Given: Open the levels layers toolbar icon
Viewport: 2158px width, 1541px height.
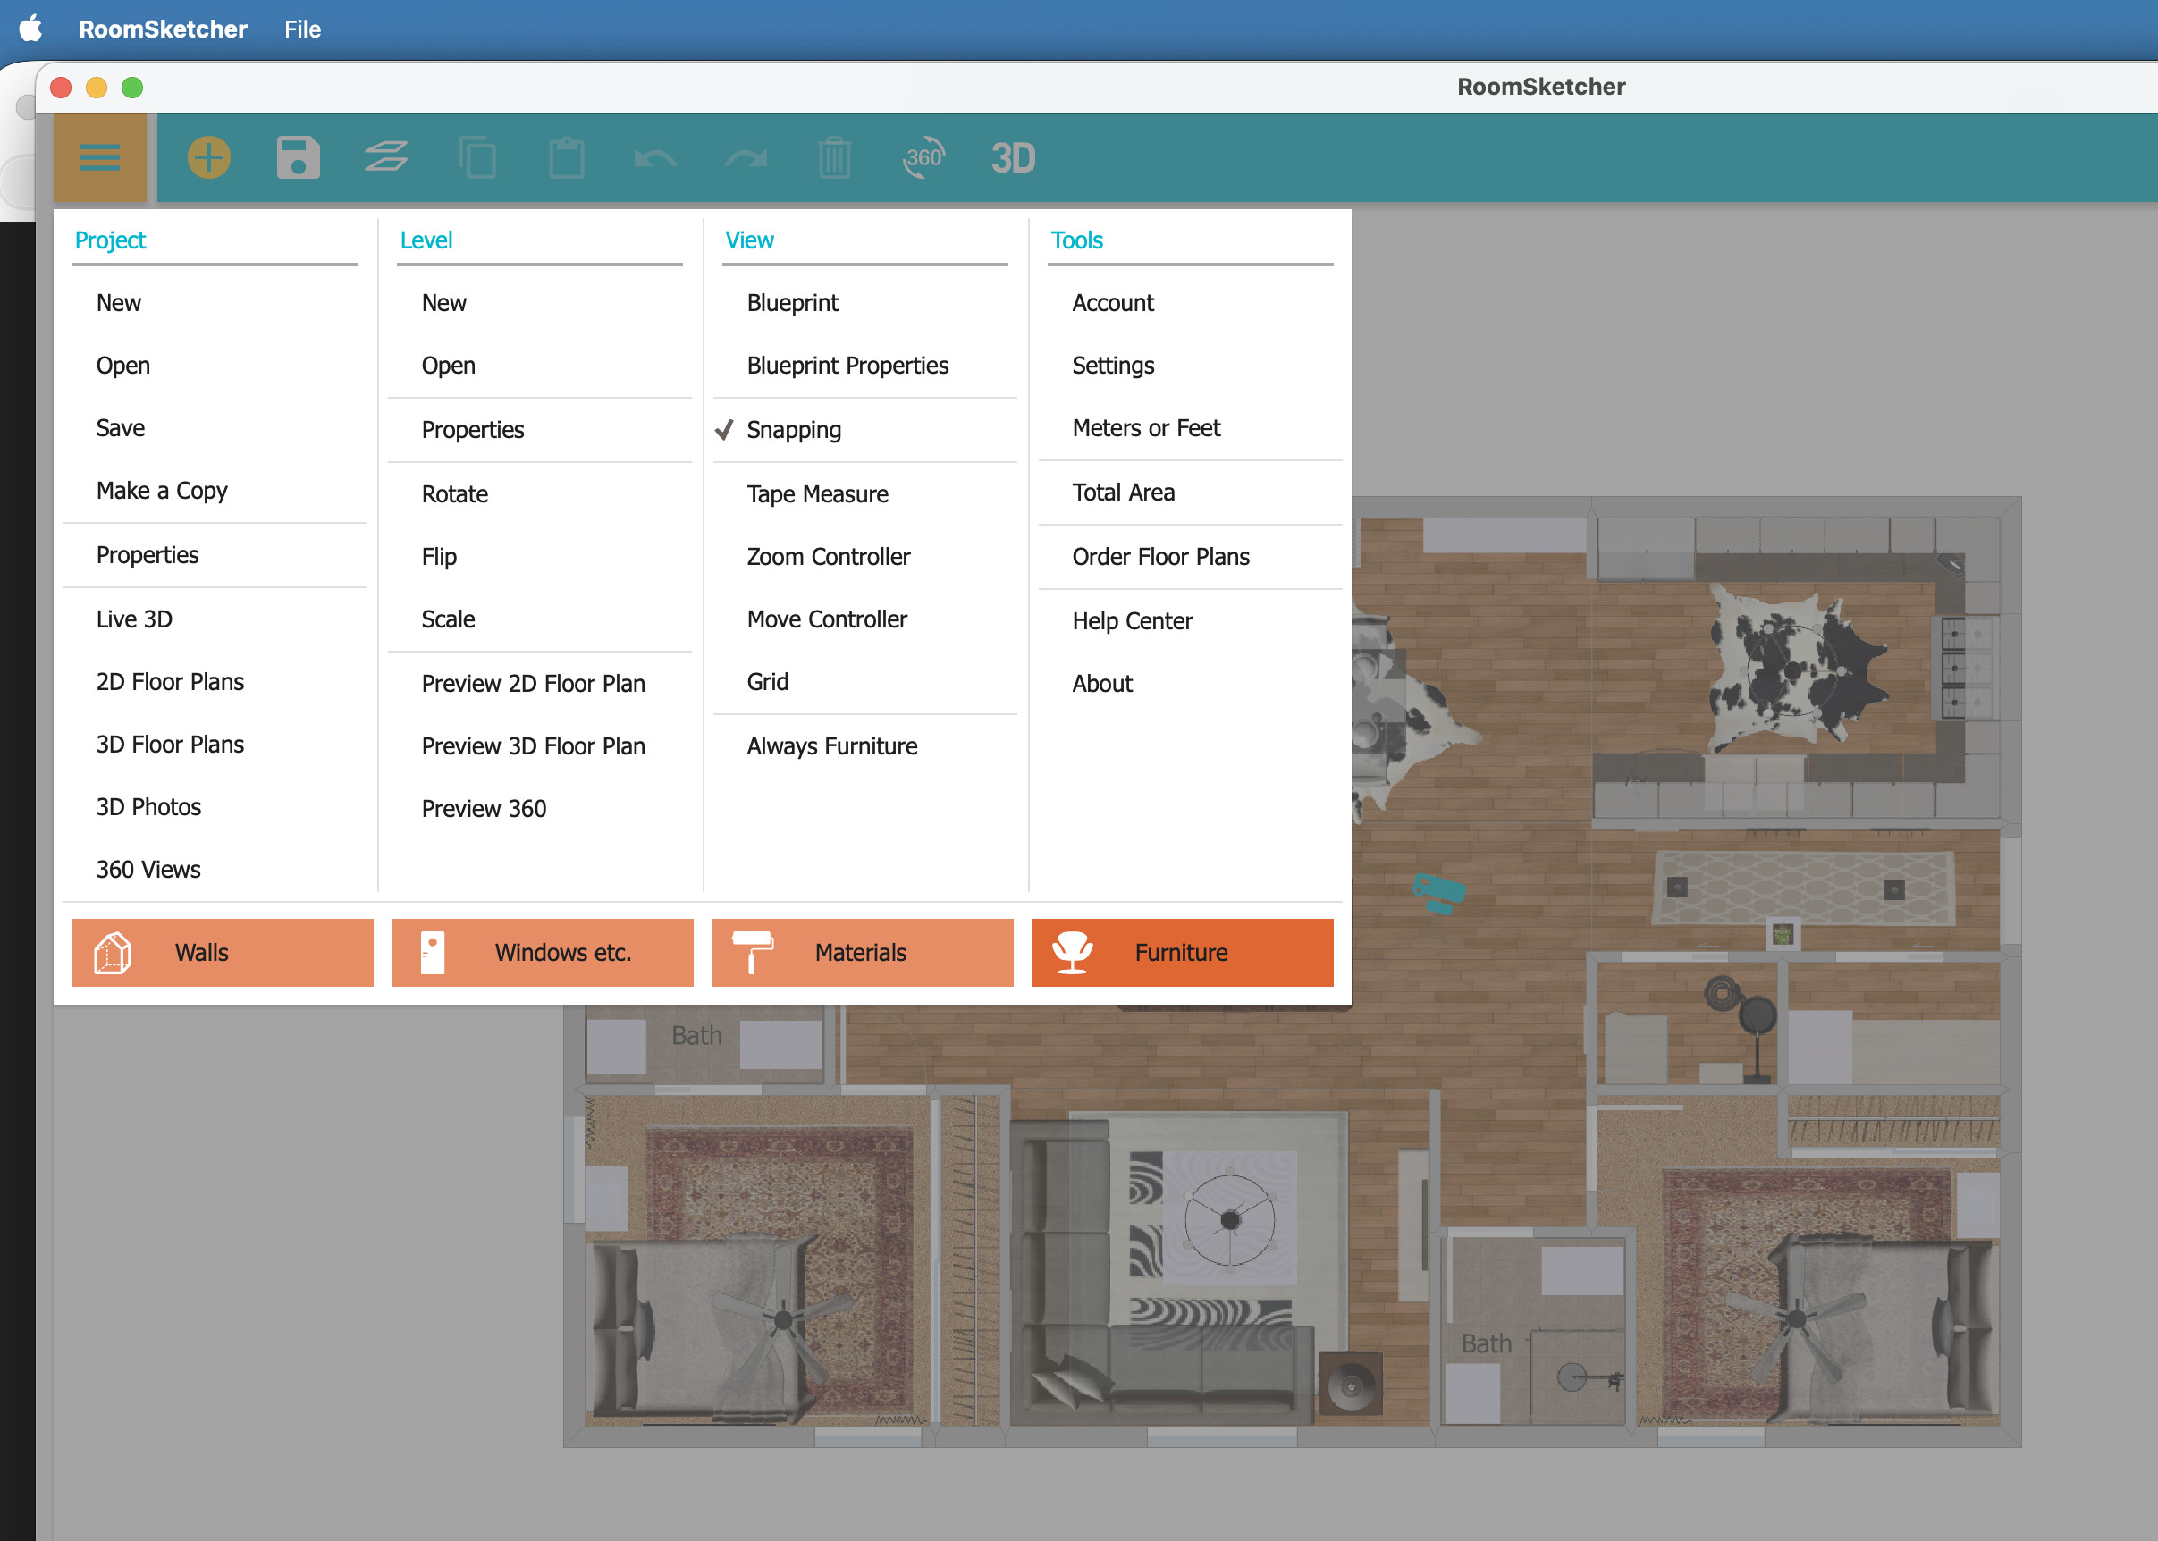Looking at the screenshot, I should [386, 157].
